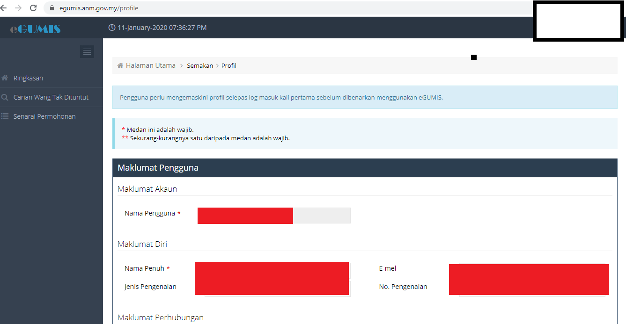Viewport: 626px width, 324px height.
Task: Click the magnifier icon for Carian Wang
Action: click(x=5, y=97)
